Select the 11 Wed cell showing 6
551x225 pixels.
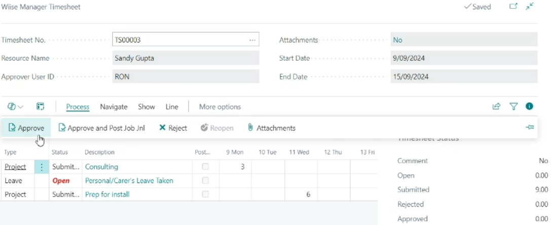coord(301,194)
